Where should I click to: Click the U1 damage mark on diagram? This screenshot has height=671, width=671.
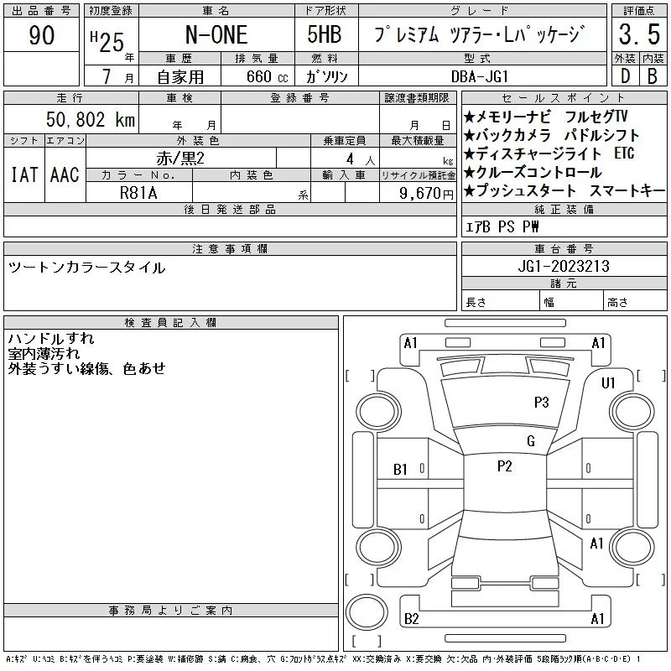(608, 383)
